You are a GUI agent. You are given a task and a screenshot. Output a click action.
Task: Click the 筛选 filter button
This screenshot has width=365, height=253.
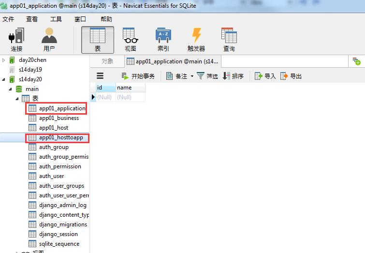point(207,76)
